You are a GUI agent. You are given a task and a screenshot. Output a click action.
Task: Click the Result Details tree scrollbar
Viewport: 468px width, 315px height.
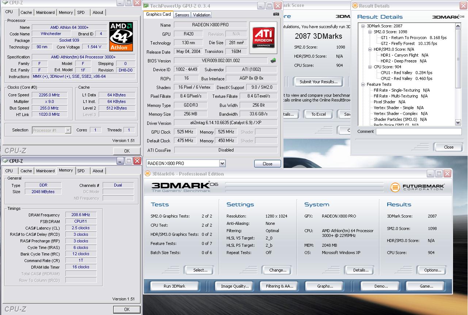point(458,74)
